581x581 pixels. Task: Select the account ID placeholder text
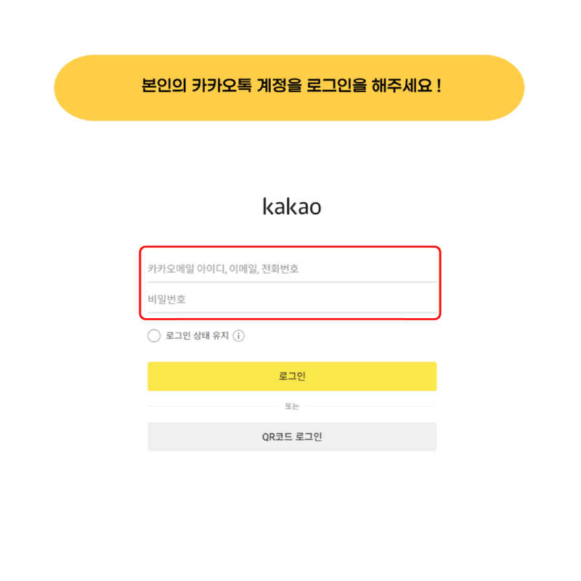click(x=223, y=269)
